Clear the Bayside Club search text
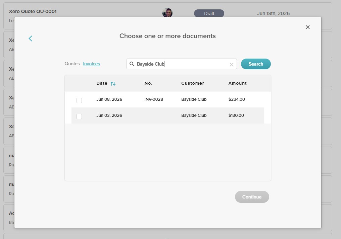This screenshot has width=341, height=239. 231,64
